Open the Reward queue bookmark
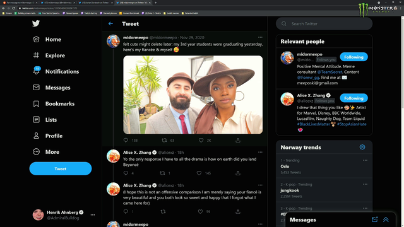Viewport: 404px width, 227px height. (70, 13)
